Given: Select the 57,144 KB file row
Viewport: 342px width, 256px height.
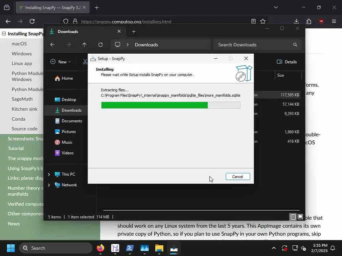Looking at the screenshot, I should tap(277, 104).
